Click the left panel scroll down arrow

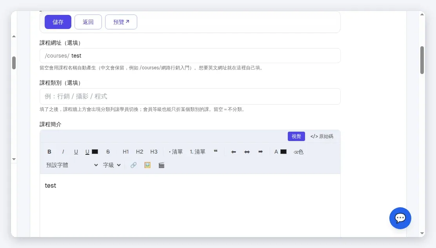click(x=14, y=159)
